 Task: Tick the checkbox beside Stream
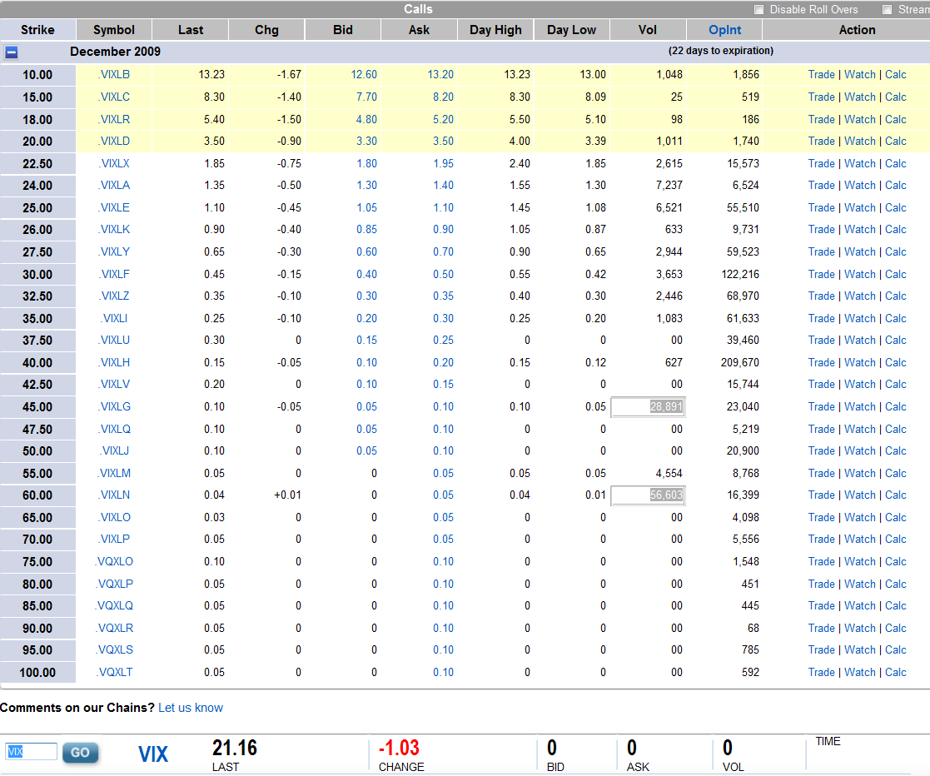pyautogui.click(x=888, y=9)
